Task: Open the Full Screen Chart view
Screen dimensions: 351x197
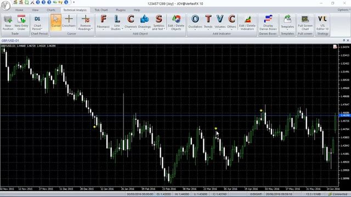Action: (x=305, y=22)
